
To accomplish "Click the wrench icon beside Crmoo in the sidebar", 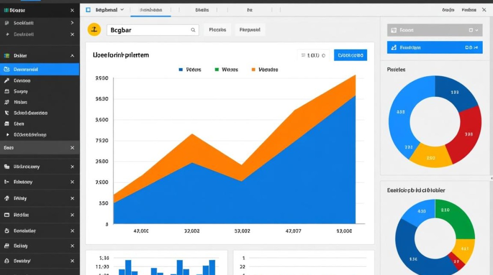I will click(x=6, y=80).
